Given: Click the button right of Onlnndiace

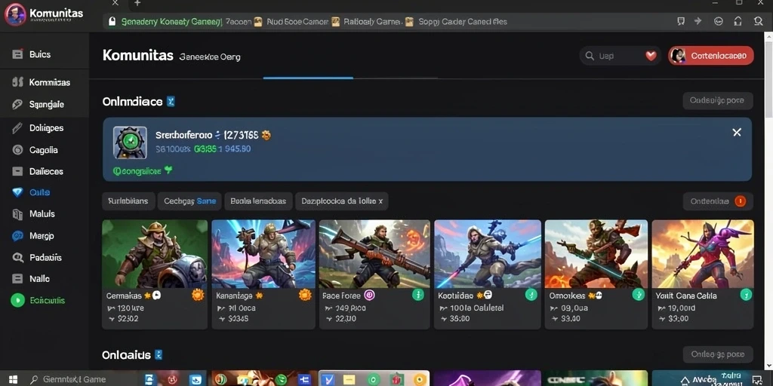Looking at the screenshot, I should pos(718,100).
